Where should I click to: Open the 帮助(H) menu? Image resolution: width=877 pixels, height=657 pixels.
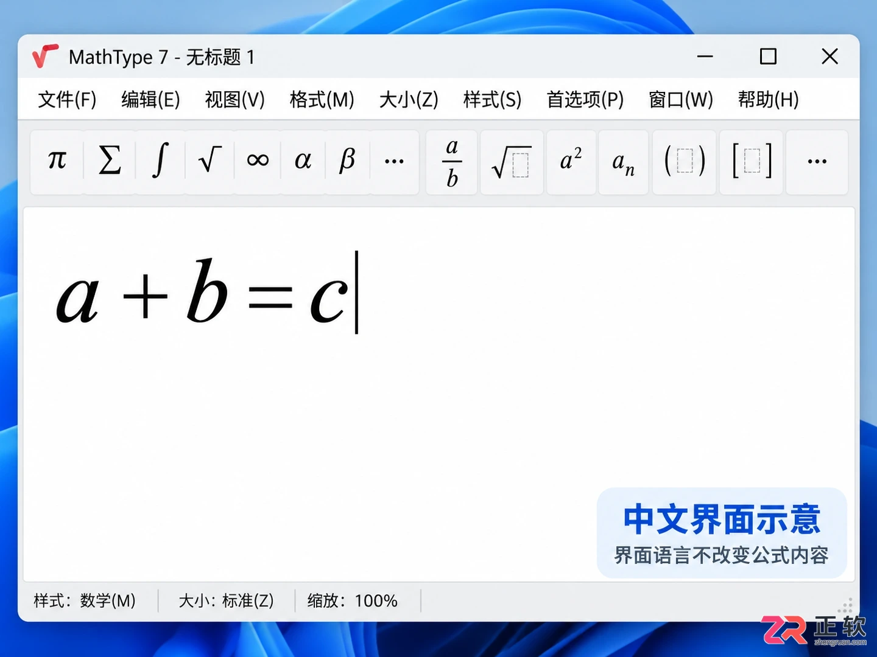(x=768, y=99)
